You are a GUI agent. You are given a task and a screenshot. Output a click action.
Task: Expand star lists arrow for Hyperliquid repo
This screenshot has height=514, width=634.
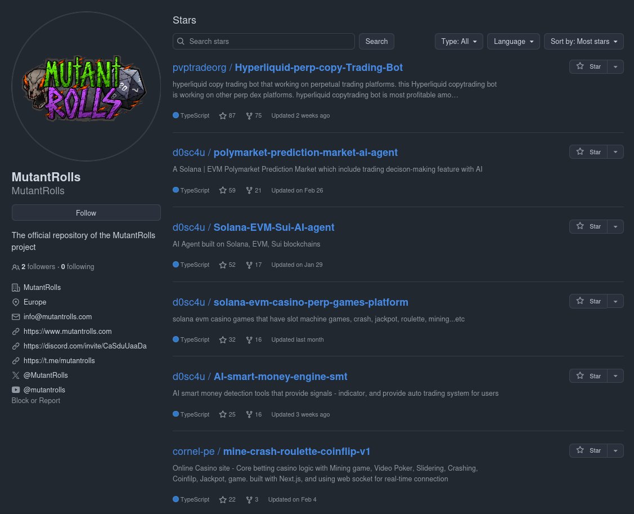click(615, 66)
